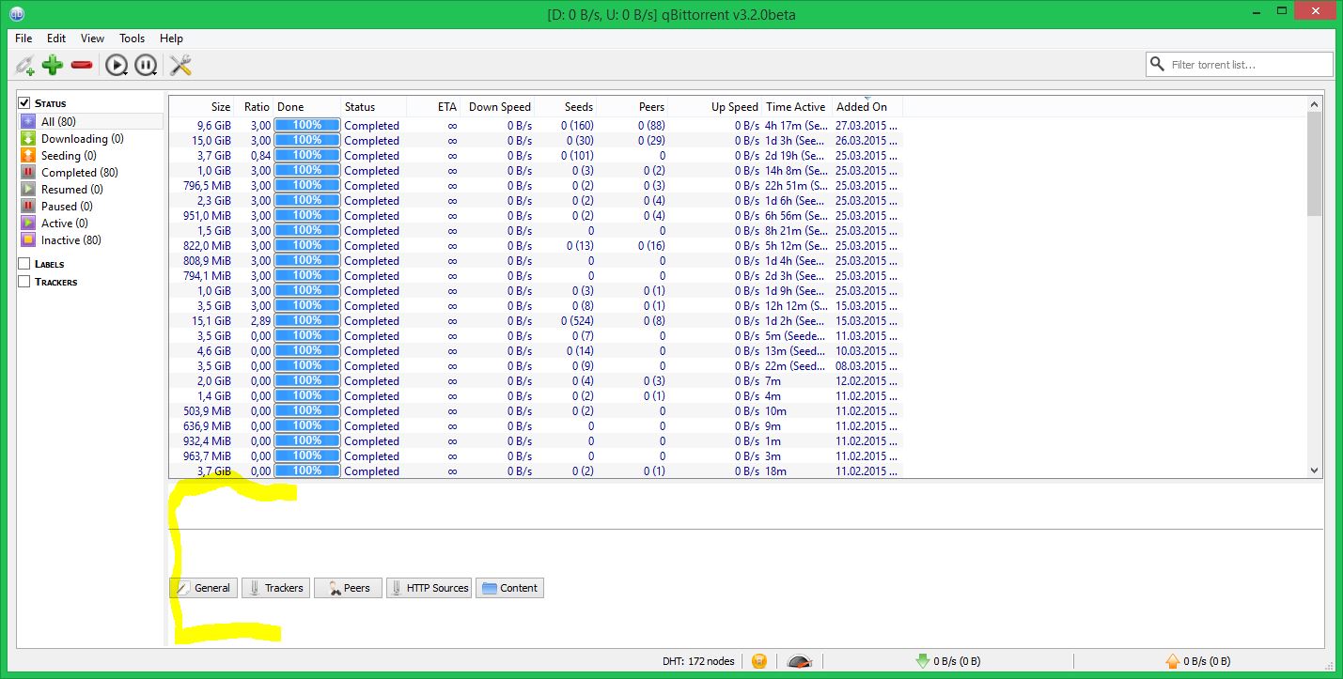Sort by the Size column header
This screenshot has height=679, width=1343.
201,107
